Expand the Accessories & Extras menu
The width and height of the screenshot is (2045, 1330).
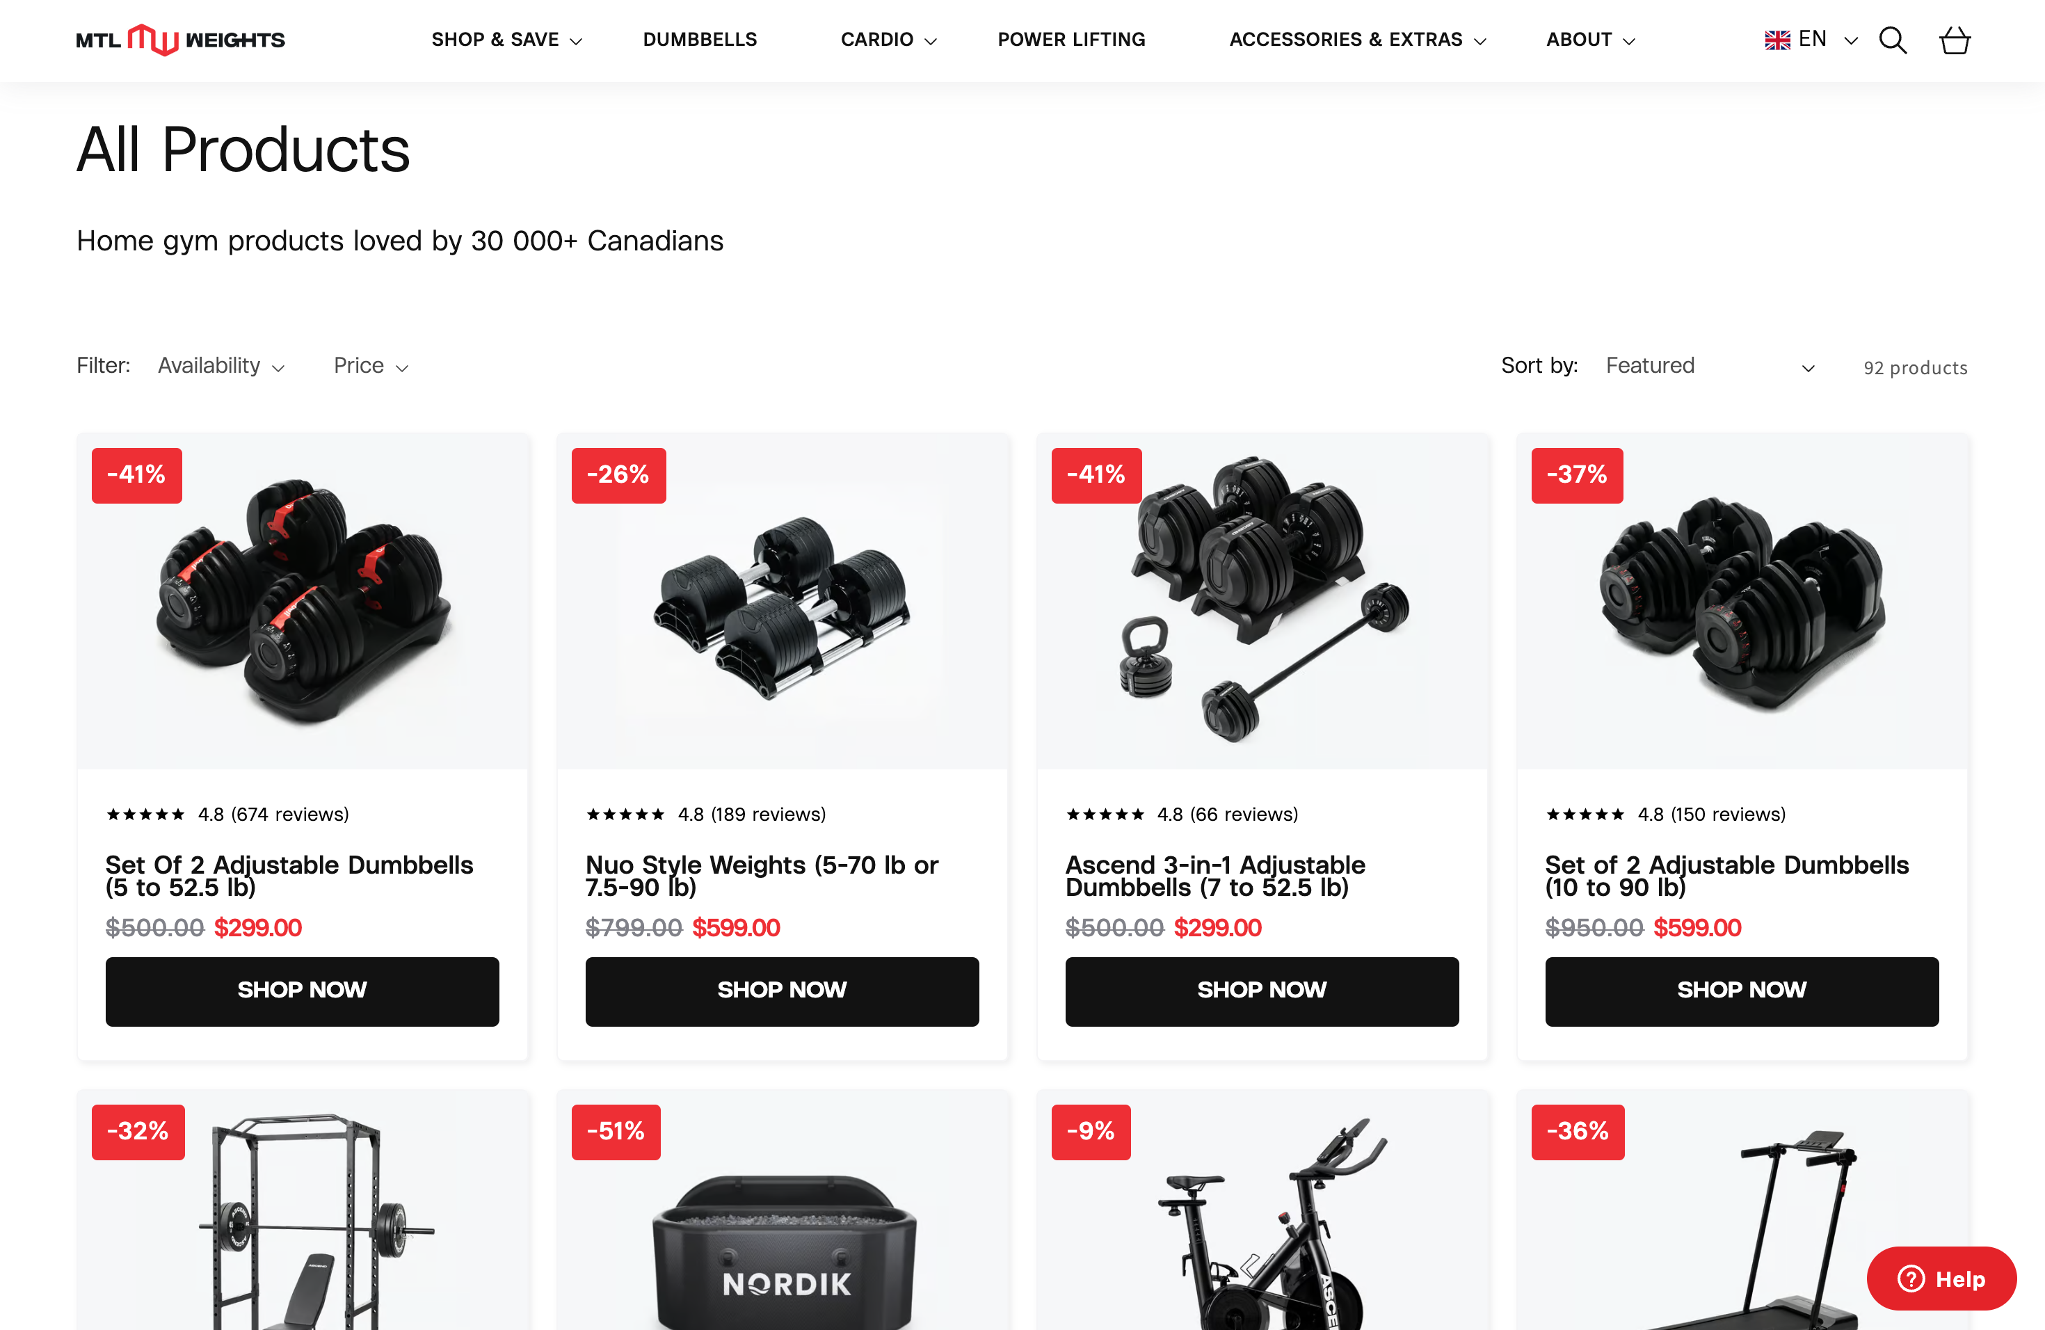click(x=1357, y=40)
